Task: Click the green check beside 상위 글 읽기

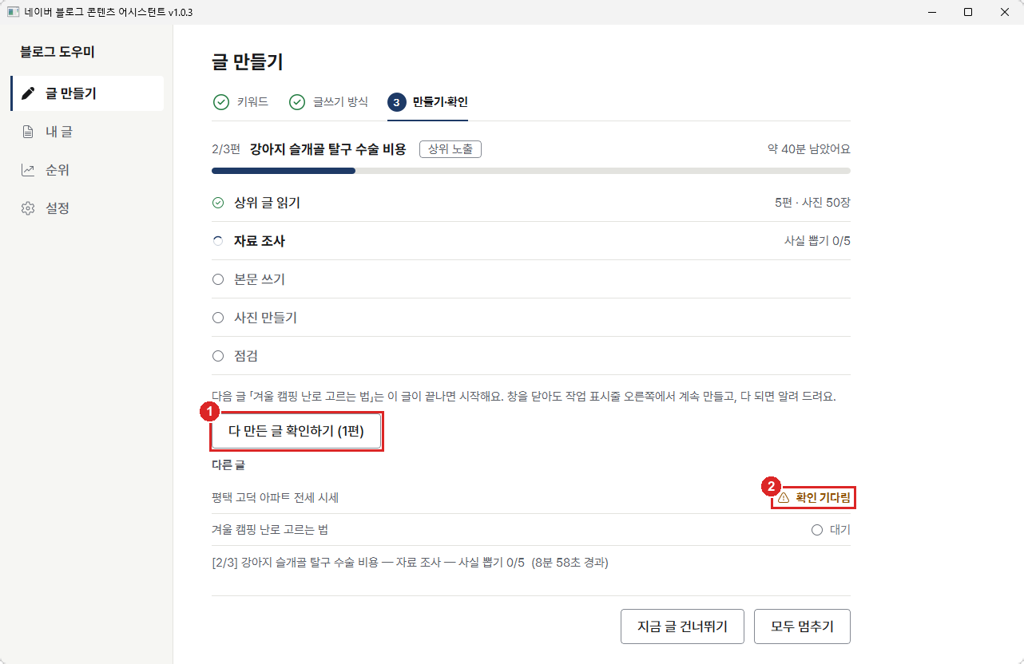Action: (218, 203)
